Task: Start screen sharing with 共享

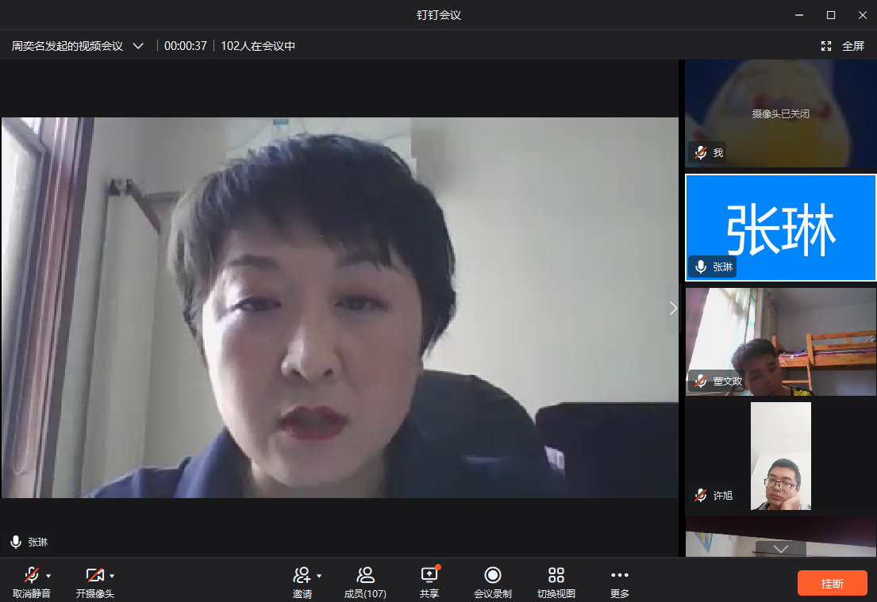Action: pyautogui.click(x=429, y=580)
